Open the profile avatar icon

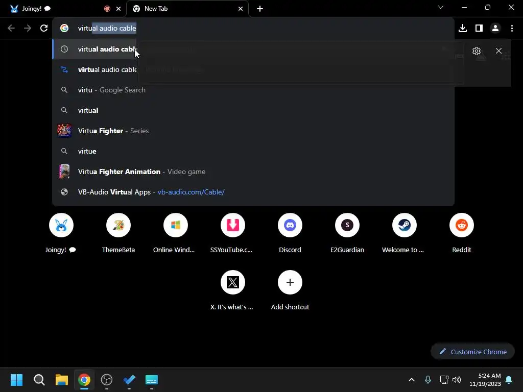coord(495,29)
